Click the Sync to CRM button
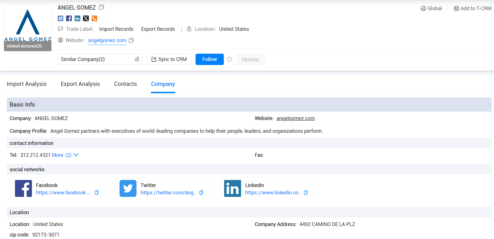 [169, 59]
